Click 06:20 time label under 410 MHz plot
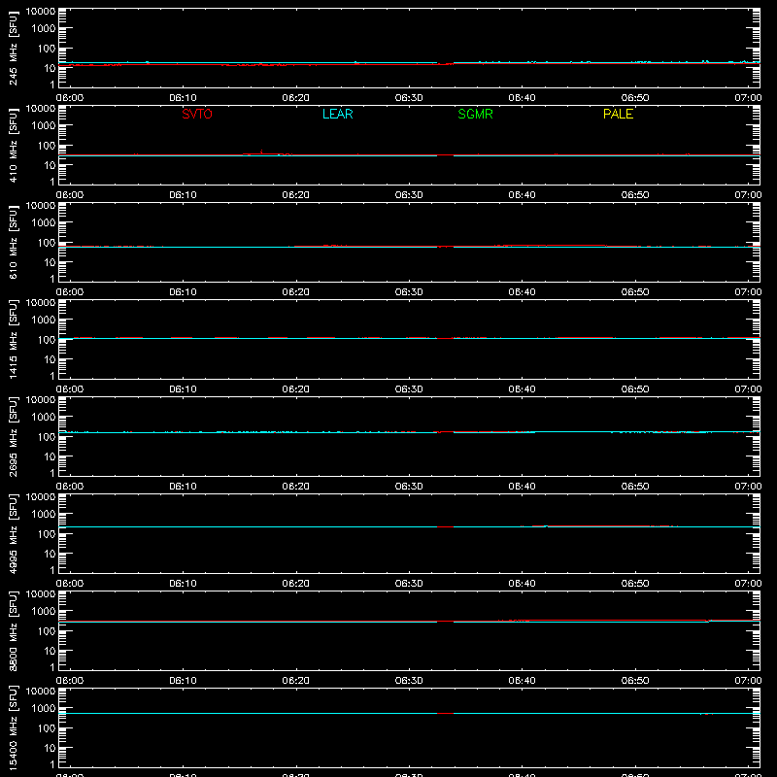The height and width of the screenshot is (777, 777). pos(296,195)
